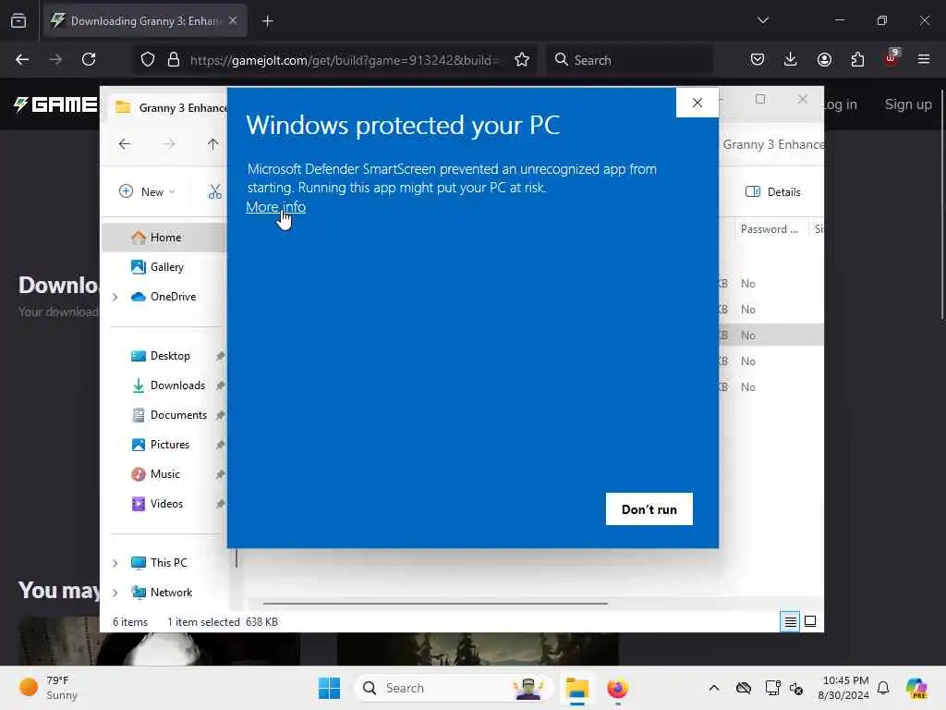Go back in File Explorer
946x710 pixels.
point(125,144)
